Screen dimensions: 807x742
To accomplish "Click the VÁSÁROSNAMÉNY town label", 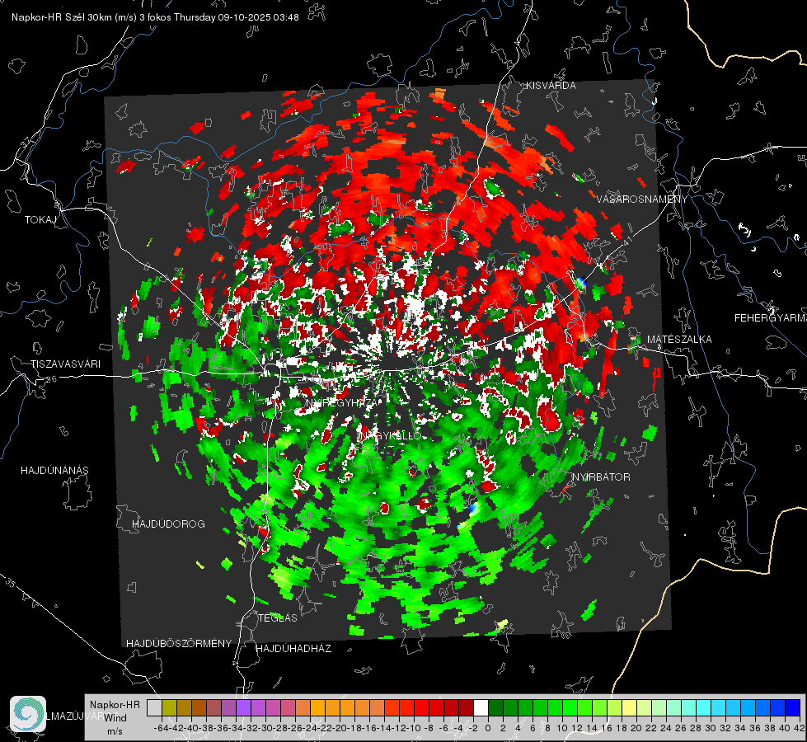I will [642, 200].
